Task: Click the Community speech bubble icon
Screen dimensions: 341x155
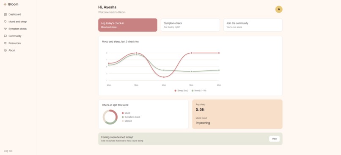Action: (x=5, y=36)
